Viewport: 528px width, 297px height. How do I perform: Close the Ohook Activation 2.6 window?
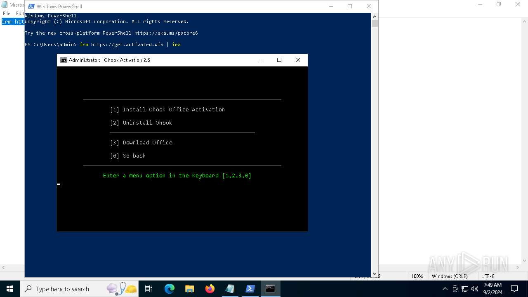(298, 60)
